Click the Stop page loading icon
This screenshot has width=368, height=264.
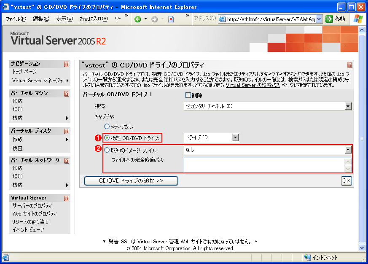pyautogui.click(x=171, y=19)
